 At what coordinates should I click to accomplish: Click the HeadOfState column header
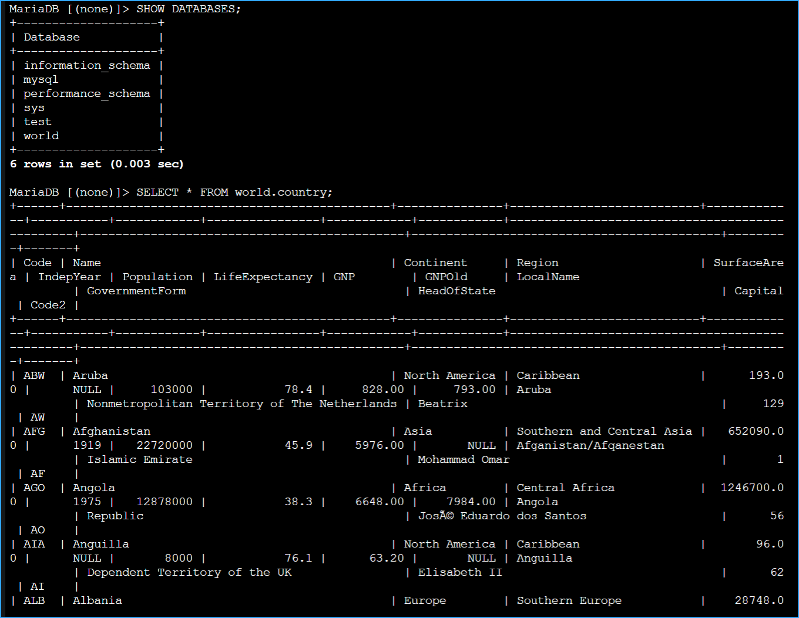(456, 291)
